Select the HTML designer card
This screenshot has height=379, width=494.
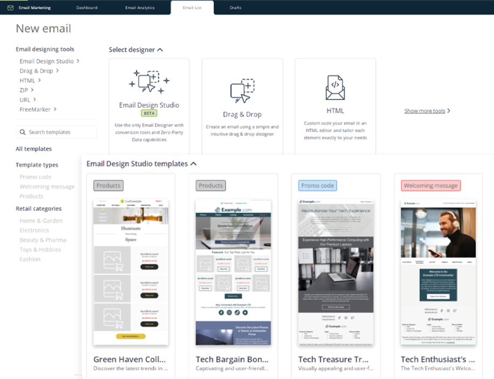coord(335,107)
